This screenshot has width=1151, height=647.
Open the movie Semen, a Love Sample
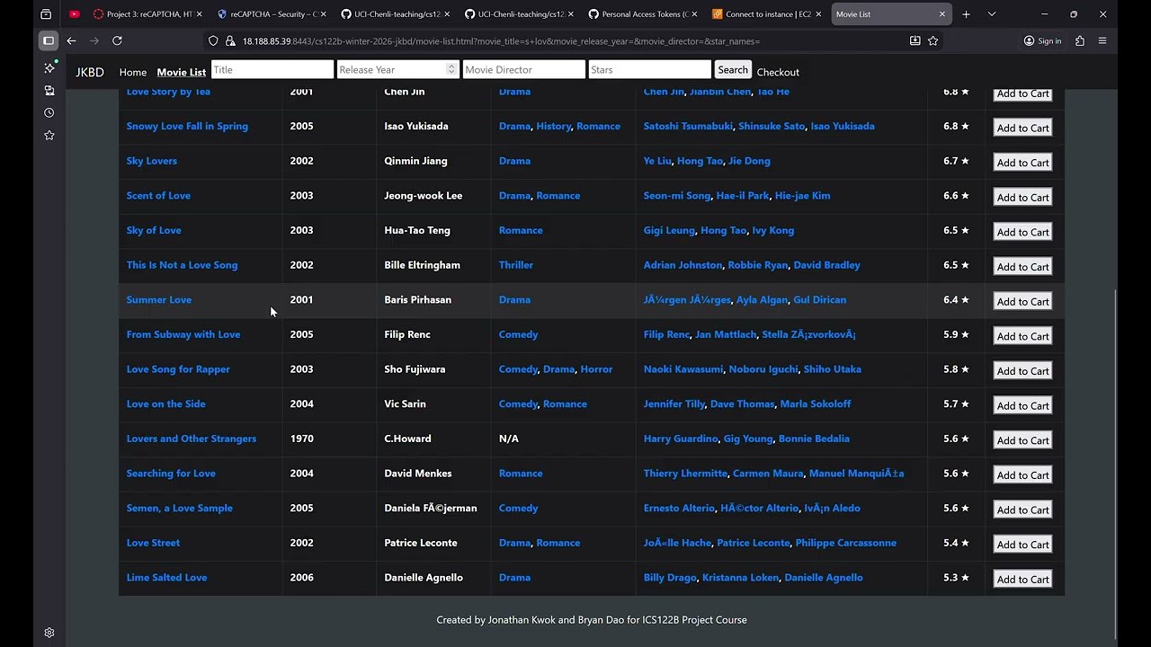click(x=180, y=509)
